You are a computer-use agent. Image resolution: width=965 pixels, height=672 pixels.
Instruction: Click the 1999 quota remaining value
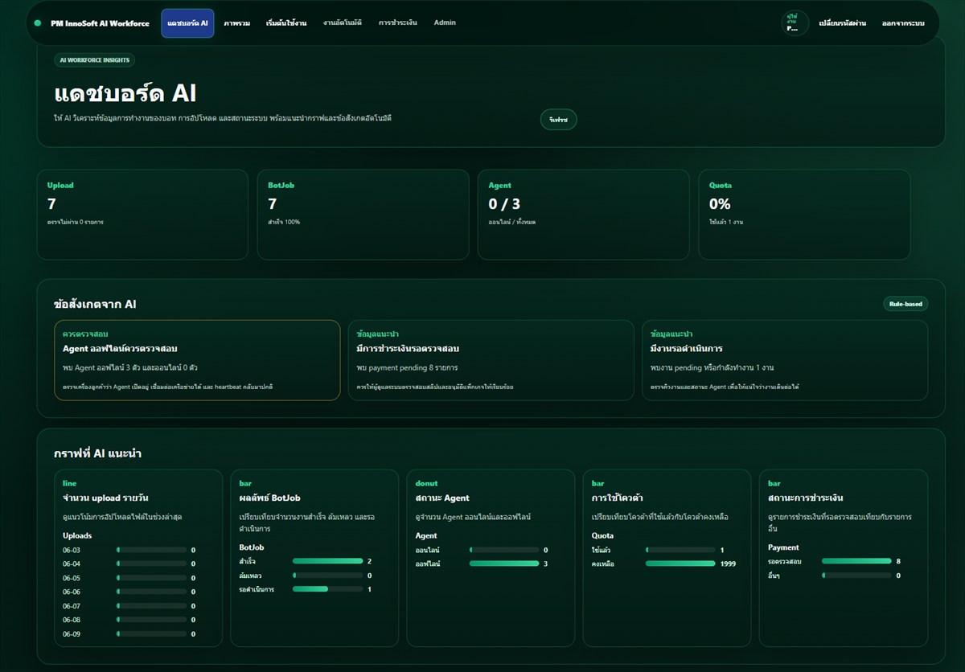(x=728, y=564)
